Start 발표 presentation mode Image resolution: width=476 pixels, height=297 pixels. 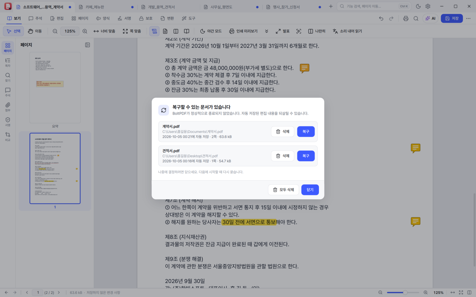pyautogui.click(x=283, y=31)
